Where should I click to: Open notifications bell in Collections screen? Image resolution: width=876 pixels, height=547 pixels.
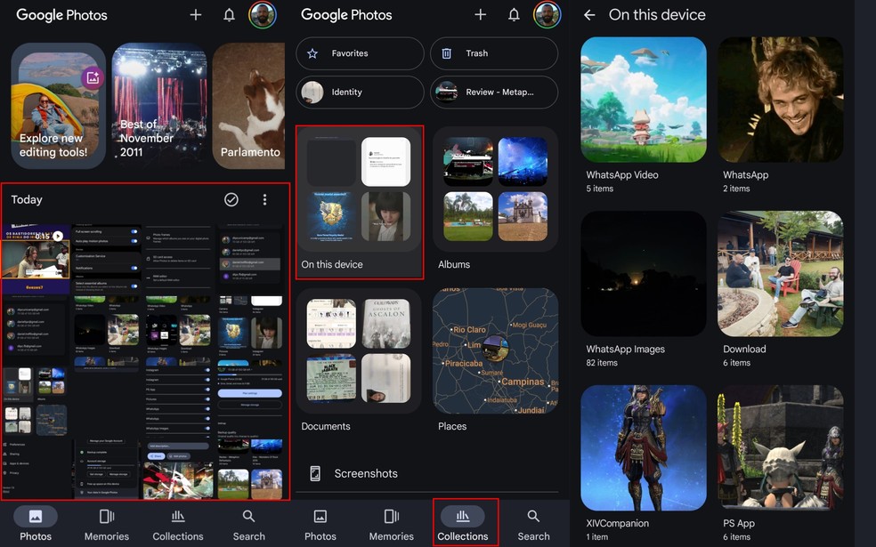514,14
